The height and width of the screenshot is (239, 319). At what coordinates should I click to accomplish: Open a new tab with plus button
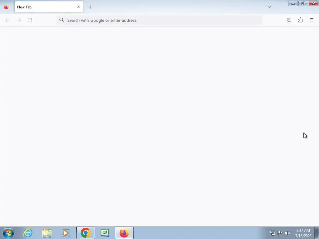click(90, 7)
